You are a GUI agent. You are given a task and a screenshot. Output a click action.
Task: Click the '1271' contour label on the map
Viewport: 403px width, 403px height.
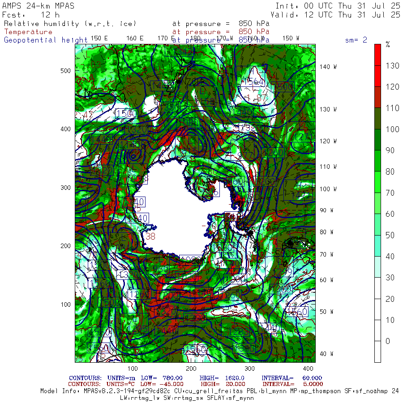click(304, 137)
